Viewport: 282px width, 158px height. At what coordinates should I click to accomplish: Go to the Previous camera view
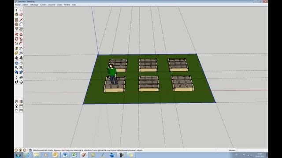[x=17, y=72]
